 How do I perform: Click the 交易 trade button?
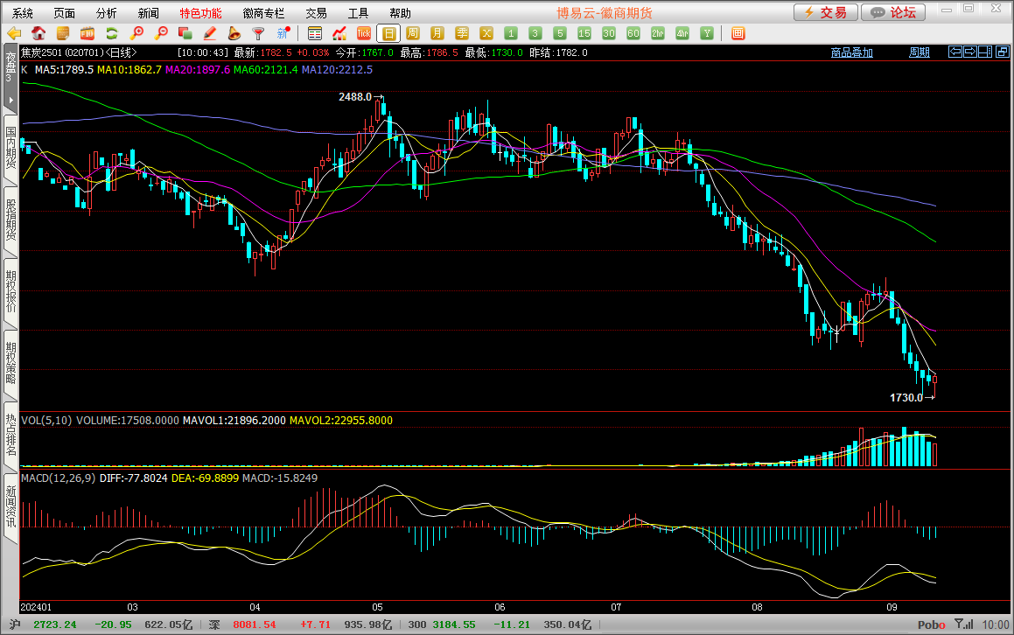point(825,12)
